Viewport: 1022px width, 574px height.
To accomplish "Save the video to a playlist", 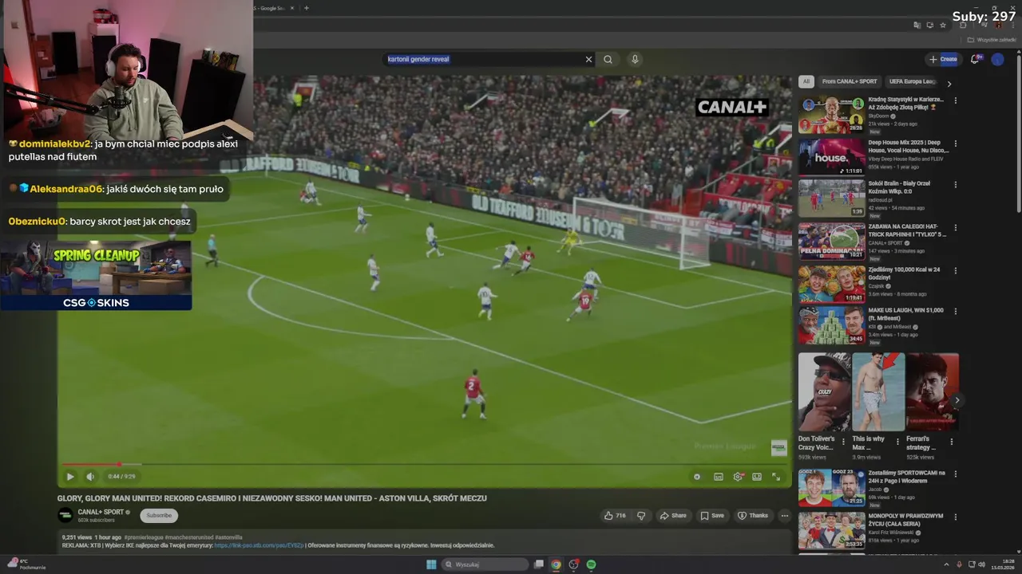I will pyautogui.click(x=712, y=516).
